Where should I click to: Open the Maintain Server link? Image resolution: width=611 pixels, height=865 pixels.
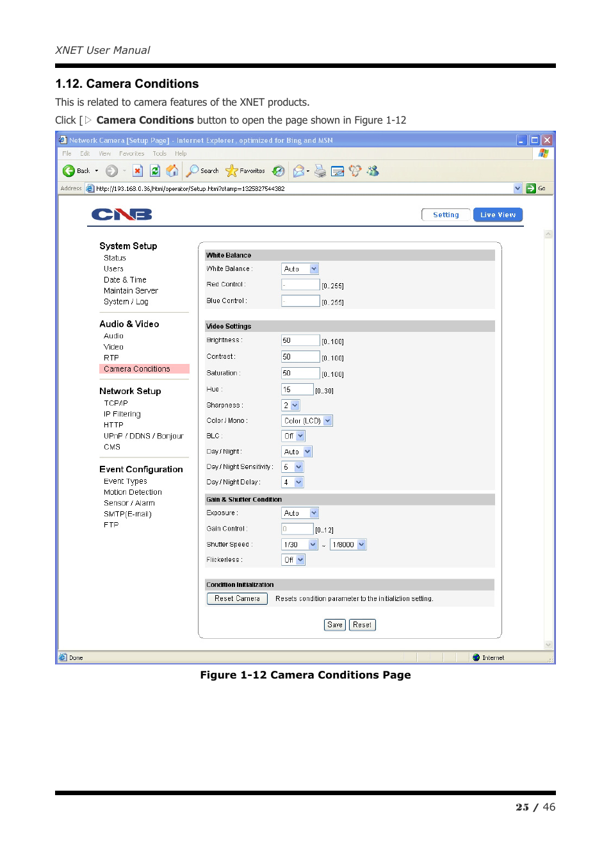(x=131, y=291)
